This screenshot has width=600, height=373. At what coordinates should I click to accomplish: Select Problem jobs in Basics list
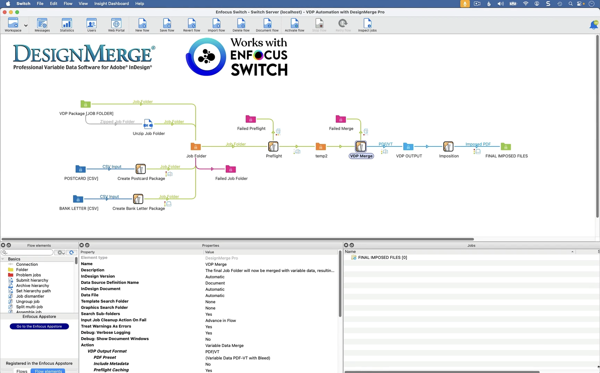(28, 275)
